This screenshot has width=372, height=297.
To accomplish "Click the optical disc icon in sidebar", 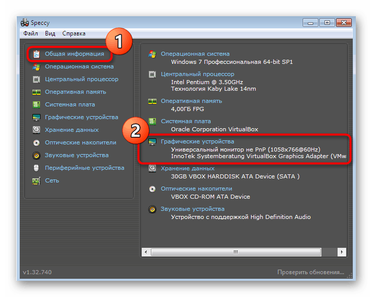I will (x=36, y=143).
